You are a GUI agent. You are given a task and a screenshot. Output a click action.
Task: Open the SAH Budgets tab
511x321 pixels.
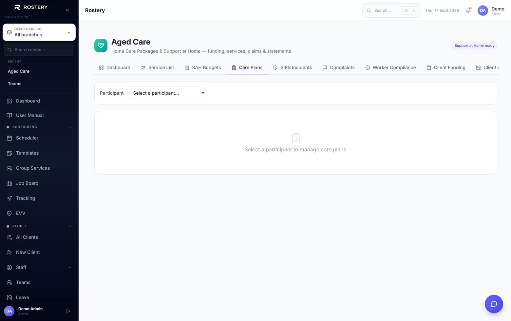[203, 67]
